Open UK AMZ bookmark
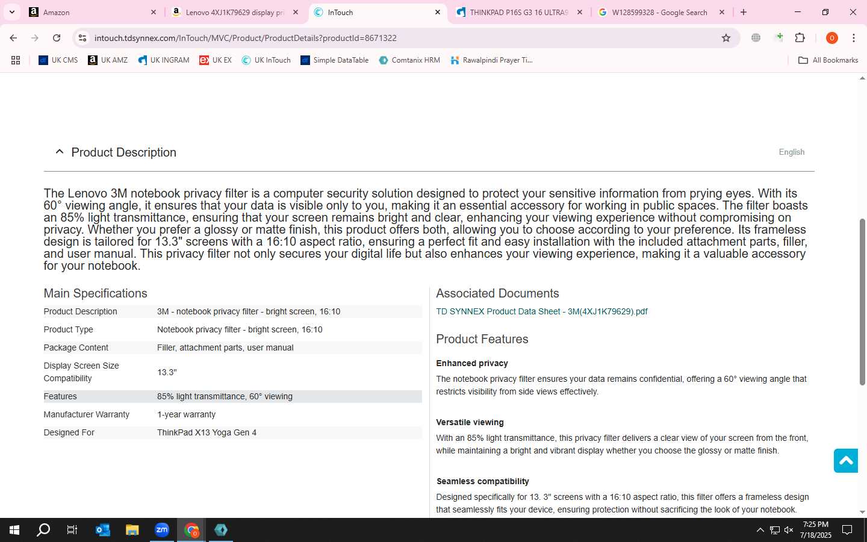This screenshot has height=542, width=867. (108, 60)
